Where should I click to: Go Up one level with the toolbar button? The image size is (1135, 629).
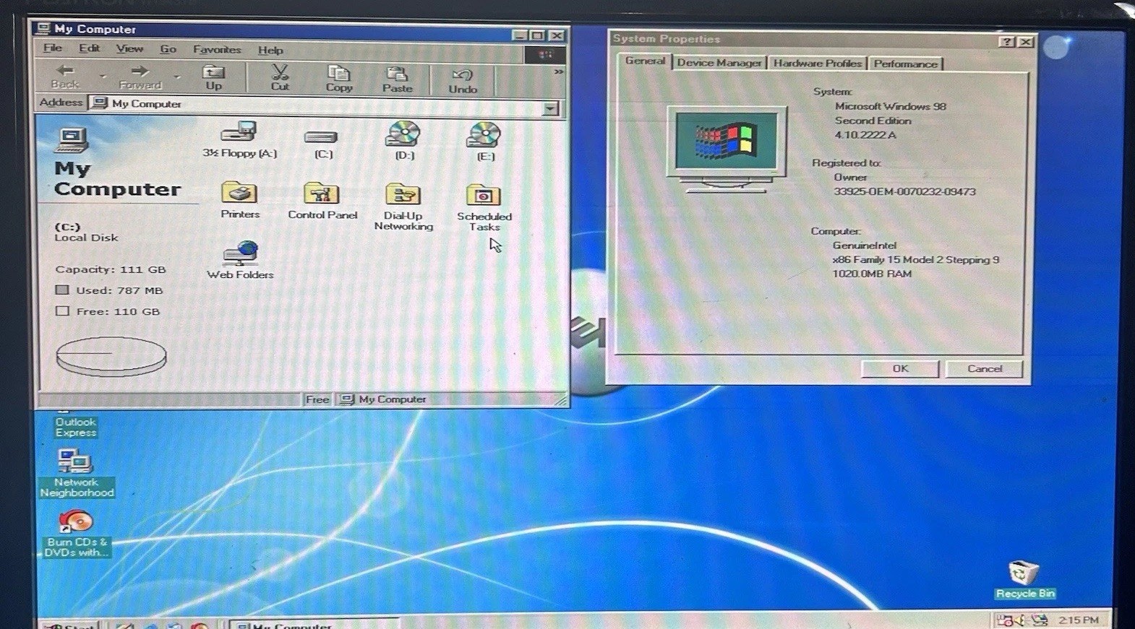(x=213, y=77)
